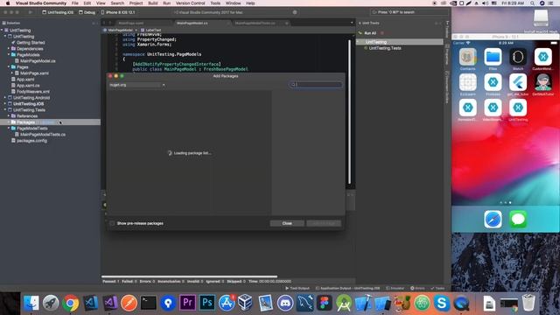Image resolution: width=560 pixels, height=315 pixels.
Task: Launch the UnitTesting app in the simulator
Action: pos(518,108)
